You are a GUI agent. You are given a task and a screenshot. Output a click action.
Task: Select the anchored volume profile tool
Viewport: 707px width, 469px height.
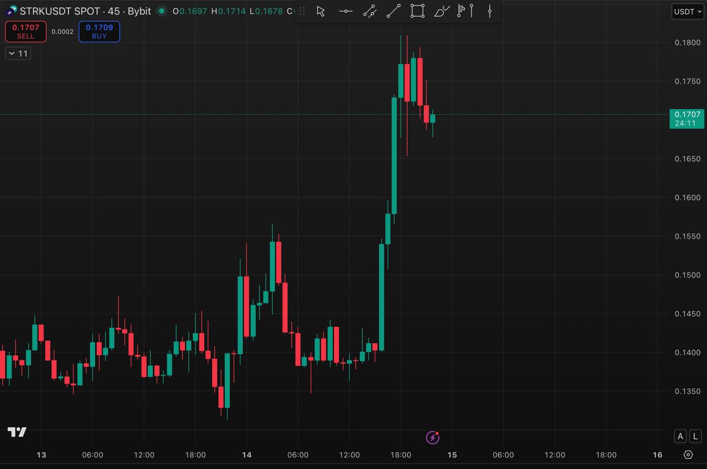[x=465, y=11]
